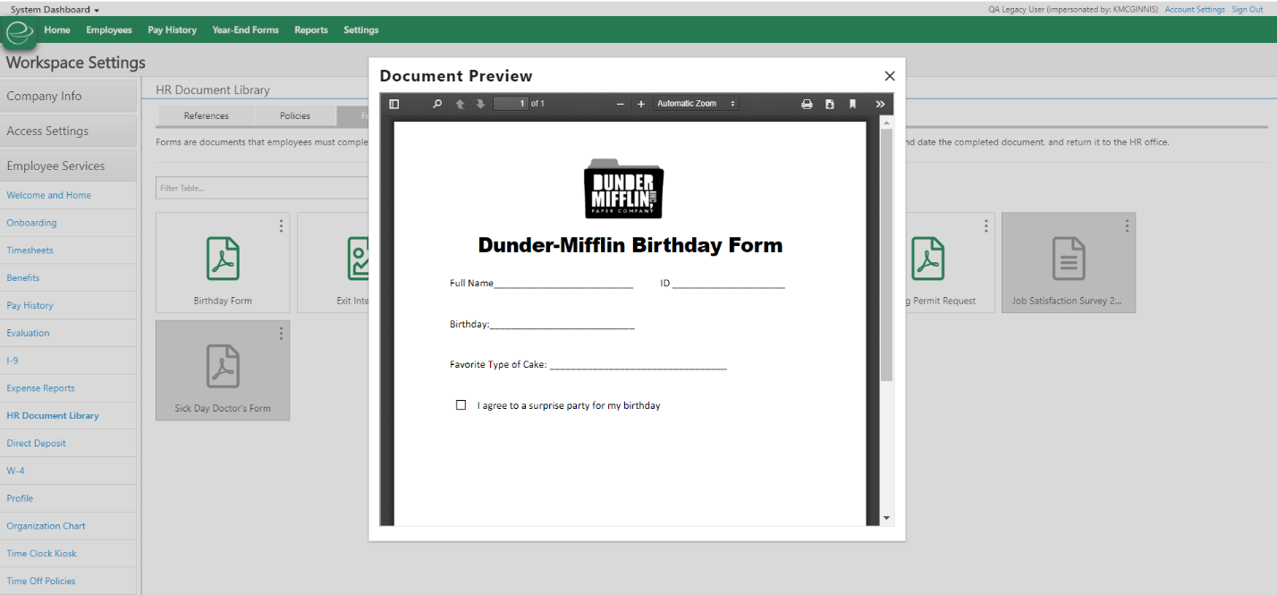
Task: Download the previewed PDF
Action: coord(830,104)
